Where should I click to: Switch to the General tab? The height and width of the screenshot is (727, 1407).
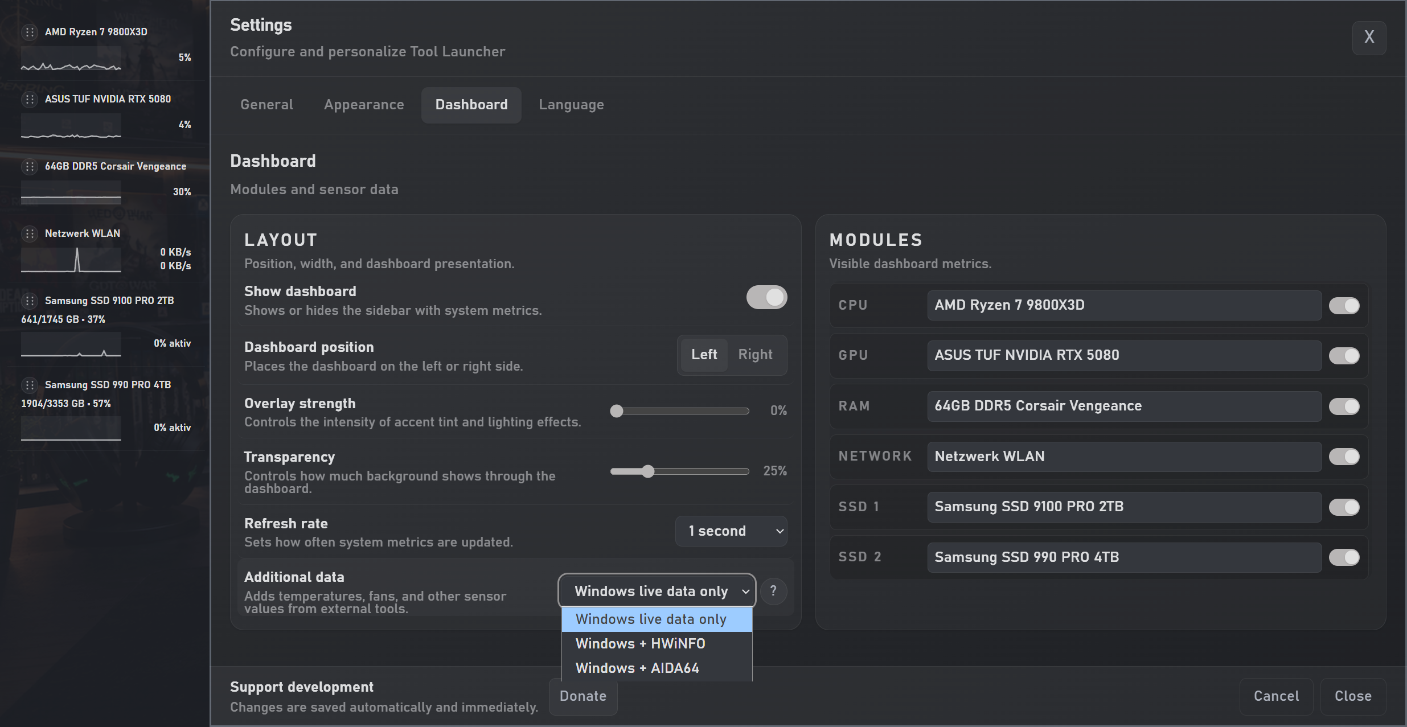pyautogui.click(x=266, y=105)
